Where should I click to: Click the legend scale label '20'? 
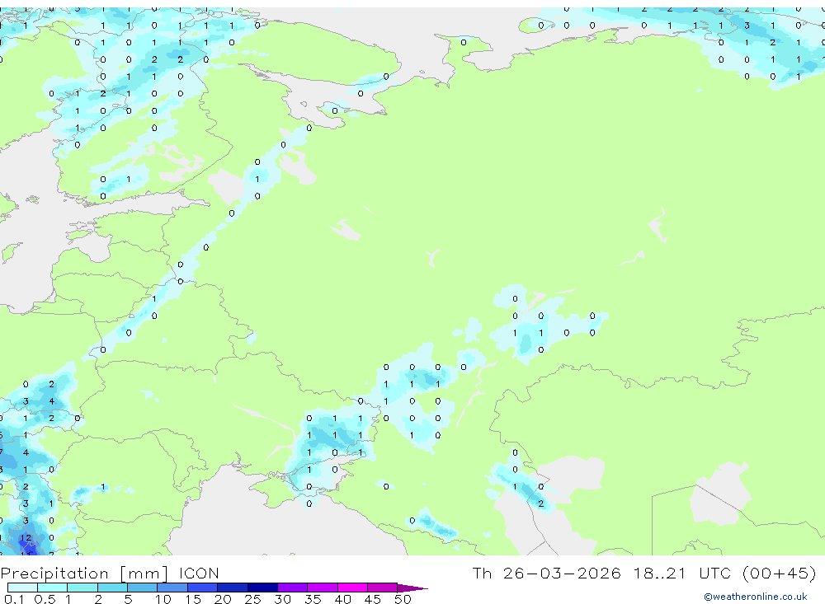(x=223, y=599)
